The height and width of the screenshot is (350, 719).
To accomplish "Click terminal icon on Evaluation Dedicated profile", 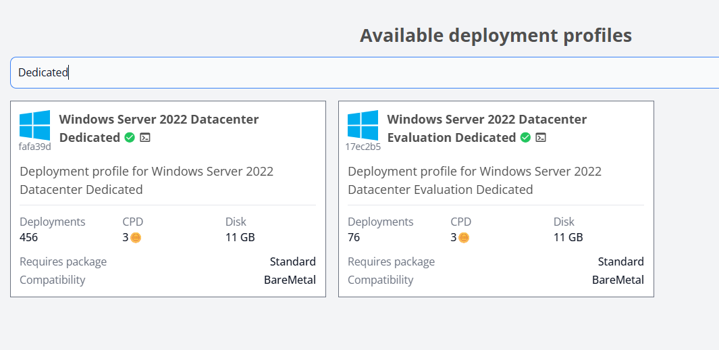I will (x=541, y=138).
